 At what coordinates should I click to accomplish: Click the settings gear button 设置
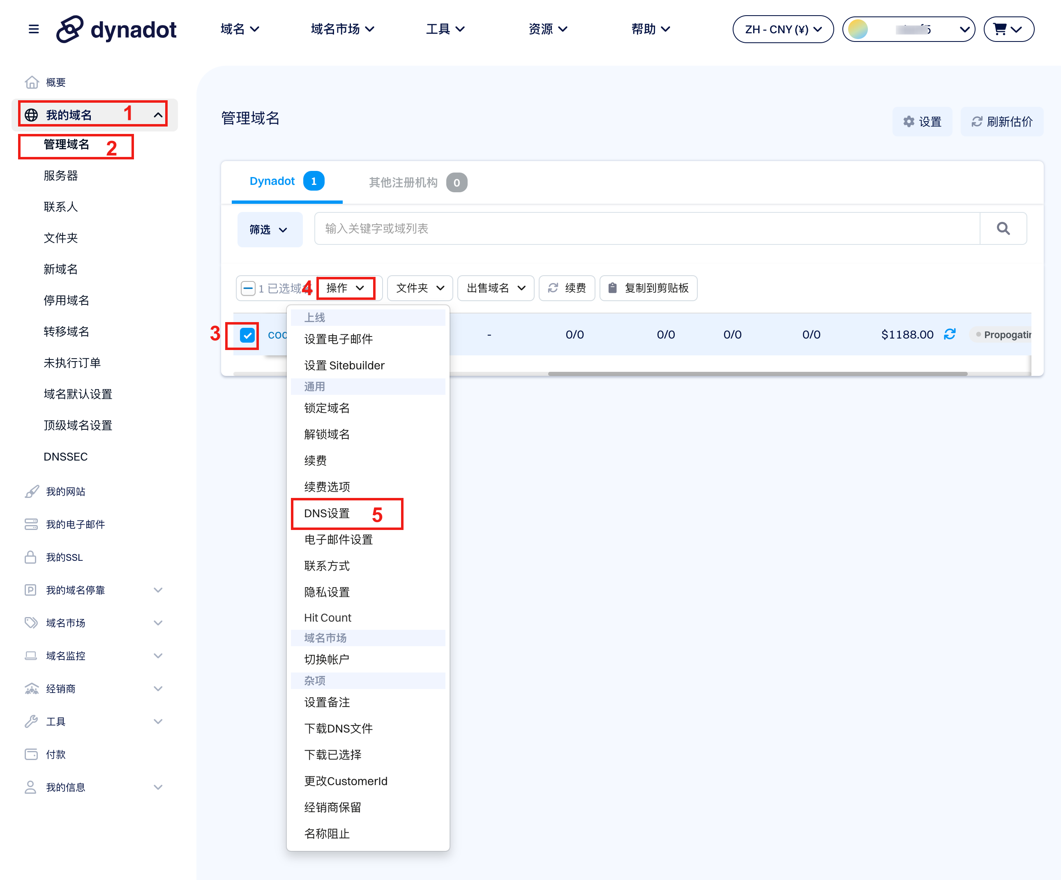922,122
